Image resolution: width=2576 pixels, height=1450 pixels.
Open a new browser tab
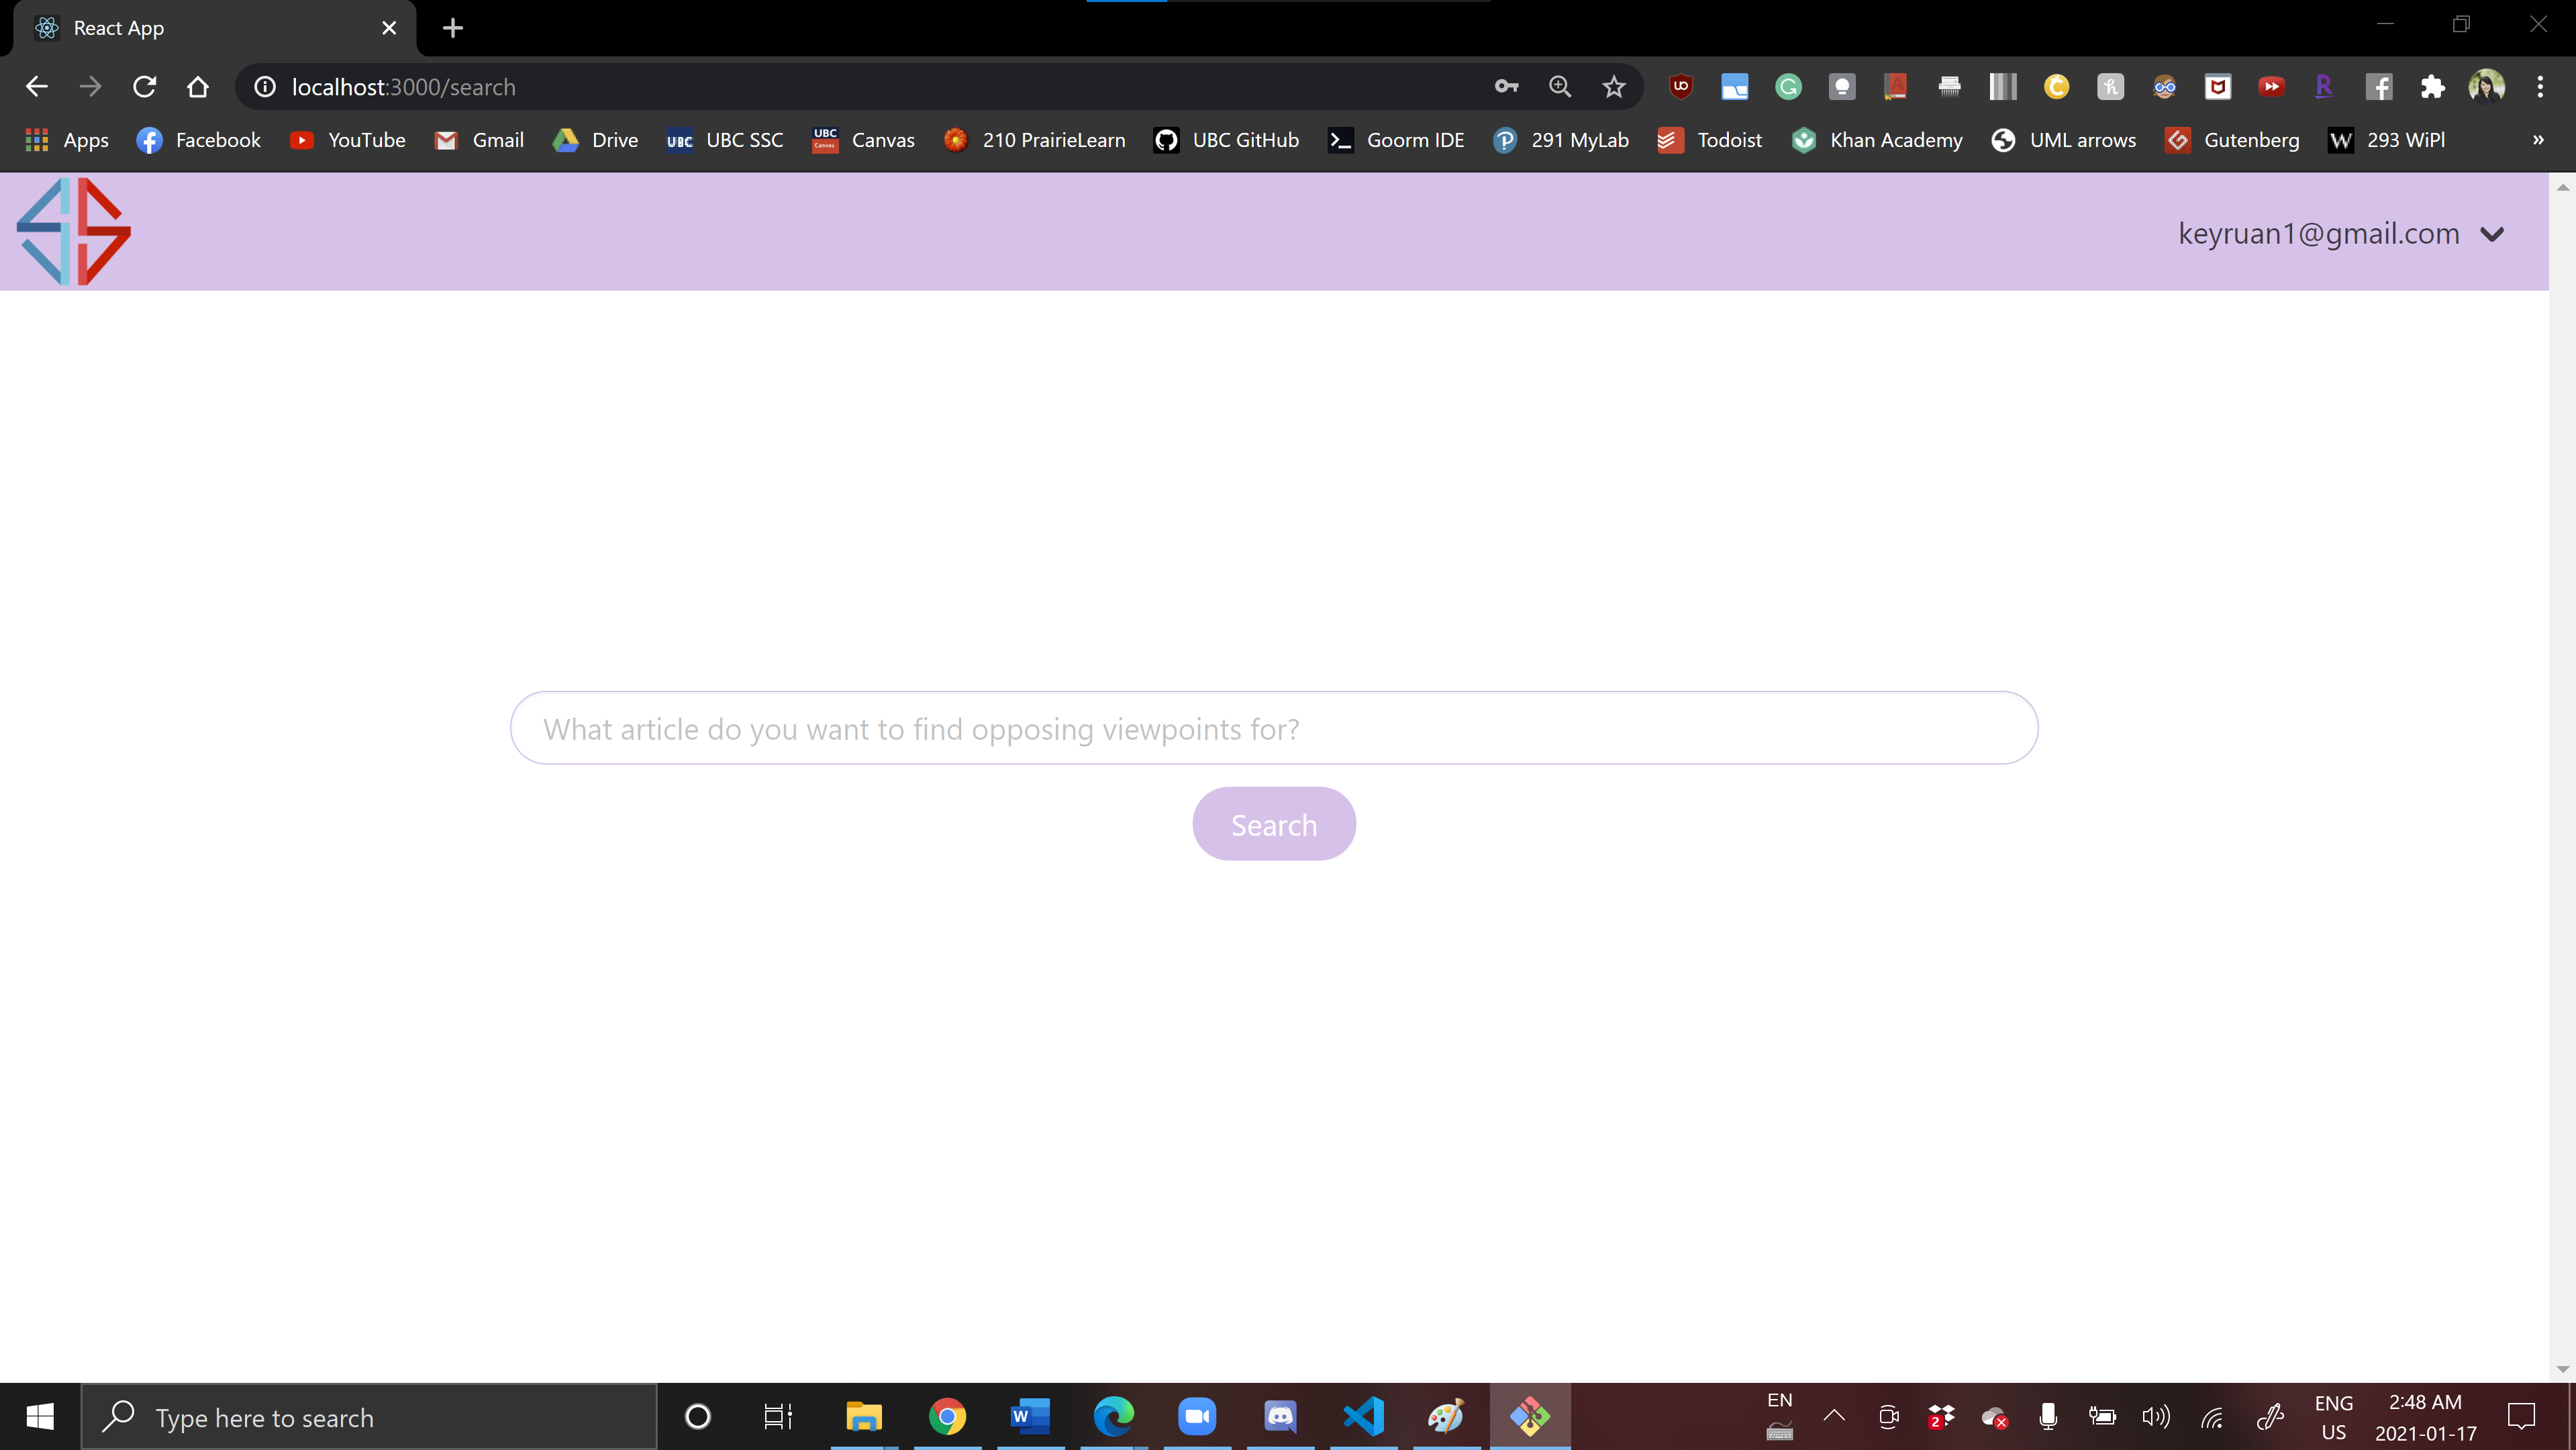click(x=452, y=28)
